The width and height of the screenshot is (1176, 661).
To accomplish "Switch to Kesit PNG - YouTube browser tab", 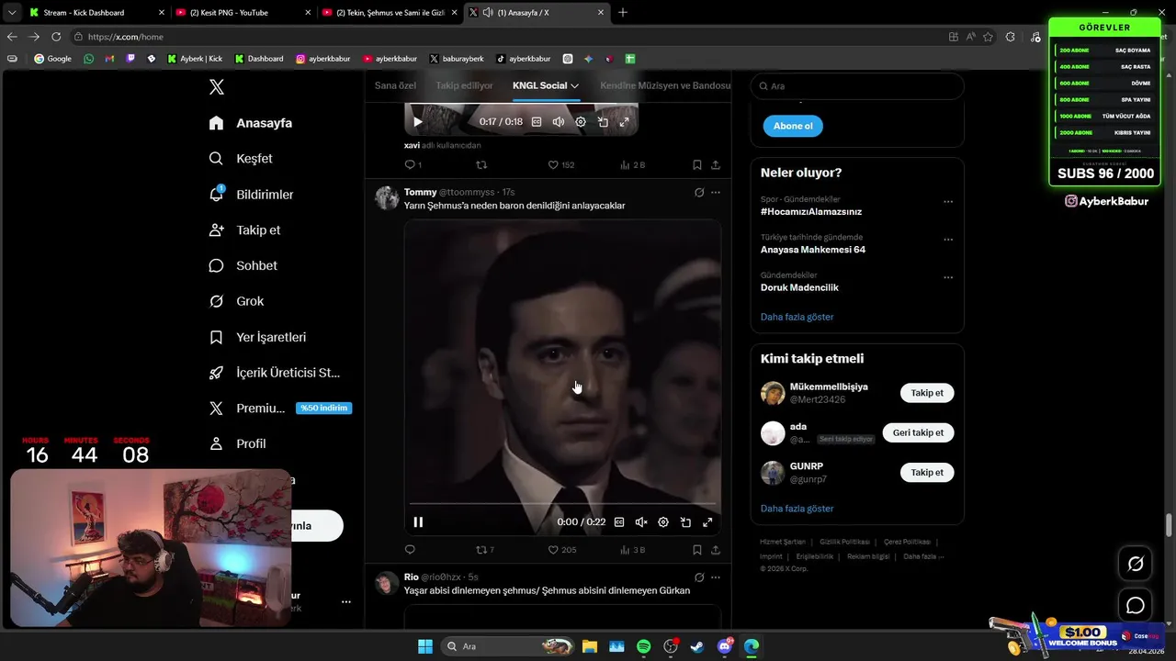I will coord(243,13).
